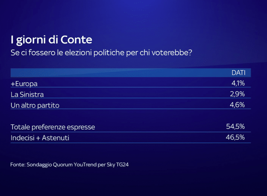The image size is (267, 196).
Task: Select the +Europa row label
Action: coord(24,83)
